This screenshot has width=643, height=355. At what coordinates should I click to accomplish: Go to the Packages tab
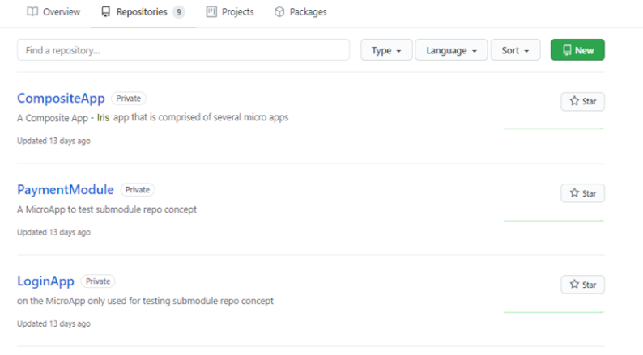[x=308, y=12]
